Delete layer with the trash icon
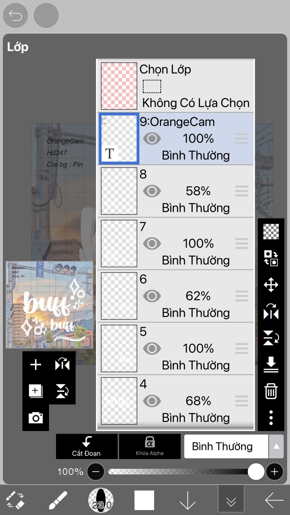This screenshot has width=290, height=515. point(271,391)
